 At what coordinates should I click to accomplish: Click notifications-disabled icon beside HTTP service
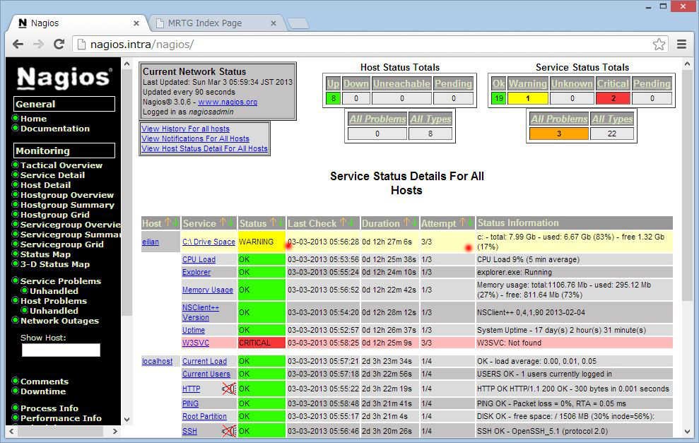pos(229,389)
